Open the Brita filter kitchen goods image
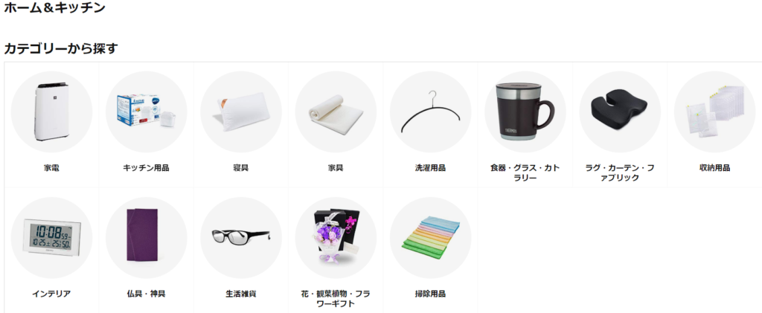 [147, 112]
